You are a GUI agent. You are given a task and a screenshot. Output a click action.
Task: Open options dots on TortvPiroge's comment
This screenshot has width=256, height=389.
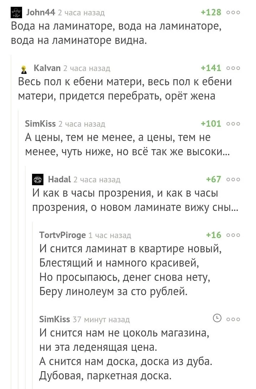click(x=234, y=235)
